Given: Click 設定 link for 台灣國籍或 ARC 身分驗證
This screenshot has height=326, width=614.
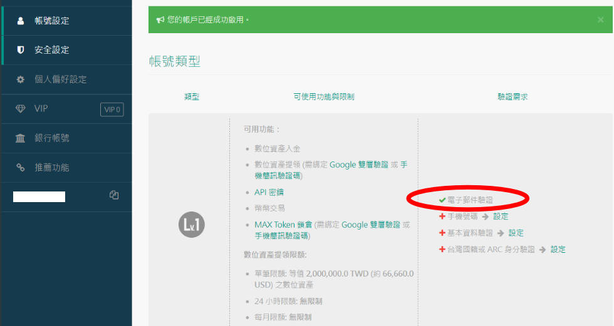Looking at the screenshot, I should click(x=558, y=250).
